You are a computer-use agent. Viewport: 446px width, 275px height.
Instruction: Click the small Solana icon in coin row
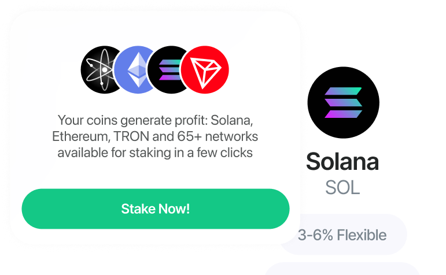pyautogui.click(x=166, y=69)
